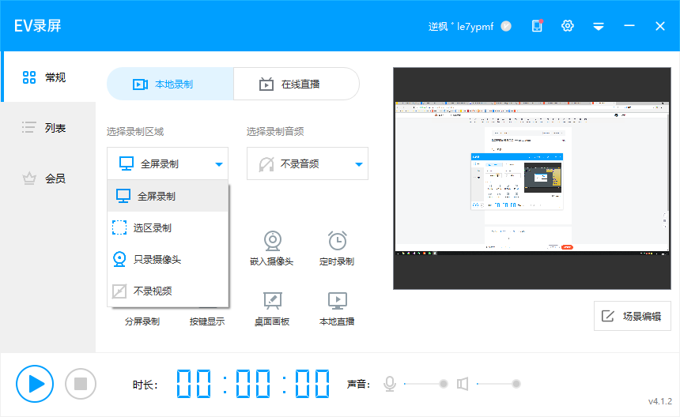This screenshot has height=417, width=680.
Task: Choose 全屏录制 from the dropdown list
Action: point(168,196)
